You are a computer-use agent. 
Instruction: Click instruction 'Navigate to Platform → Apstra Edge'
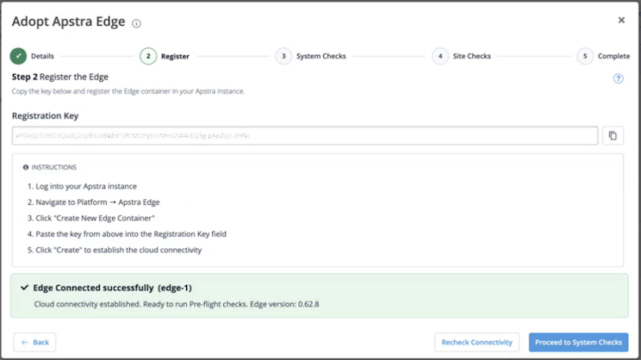coord(97,202)
